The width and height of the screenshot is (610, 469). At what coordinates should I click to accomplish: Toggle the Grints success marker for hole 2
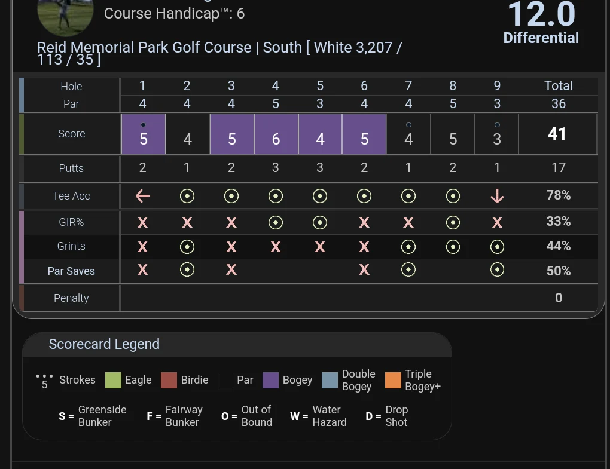pyautogui.click(x=187, y=246)
